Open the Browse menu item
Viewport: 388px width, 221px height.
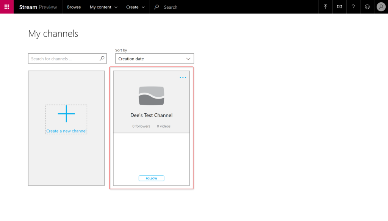(74, 7)
